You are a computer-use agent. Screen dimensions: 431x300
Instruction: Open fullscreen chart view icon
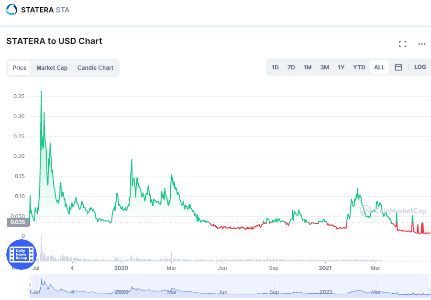coord(403,44)
